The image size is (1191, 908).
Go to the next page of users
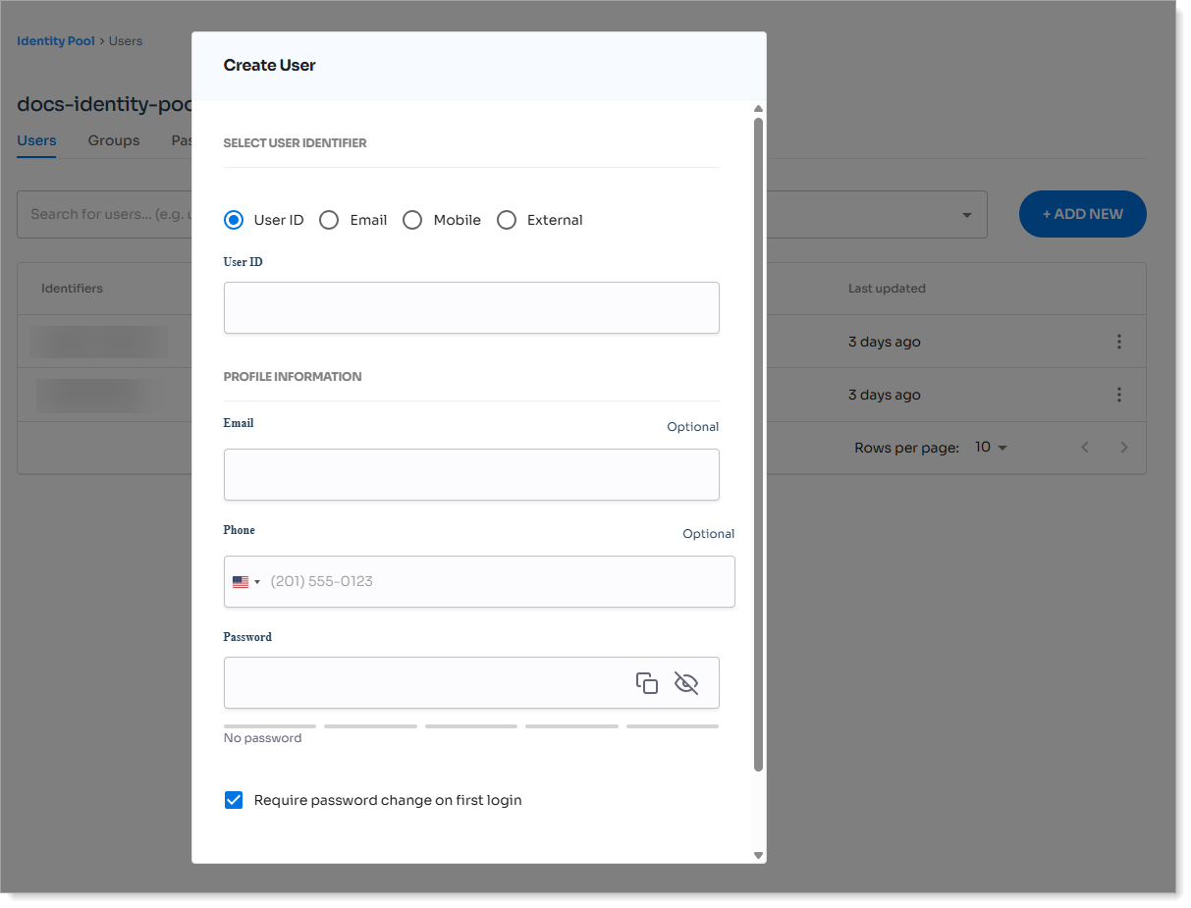pos(1124,448)
